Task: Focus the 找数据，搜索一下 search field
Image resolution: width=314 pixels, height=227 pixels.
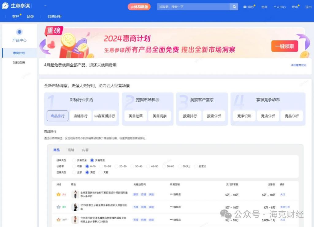Action: pyautogui.click(x=193, y=7)
